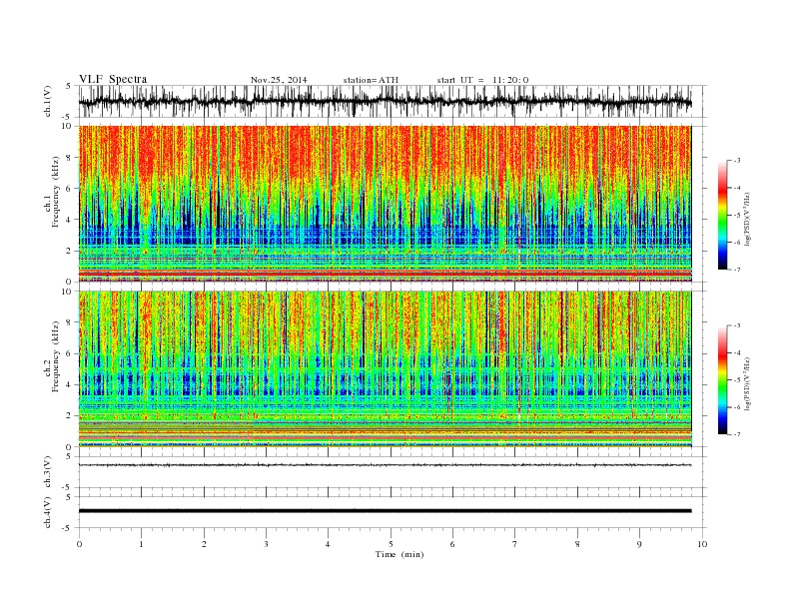This screenshot has height=611, width=791.
Task: Click the upper log(PSD) color bar
Action: (x=722, y=216)
